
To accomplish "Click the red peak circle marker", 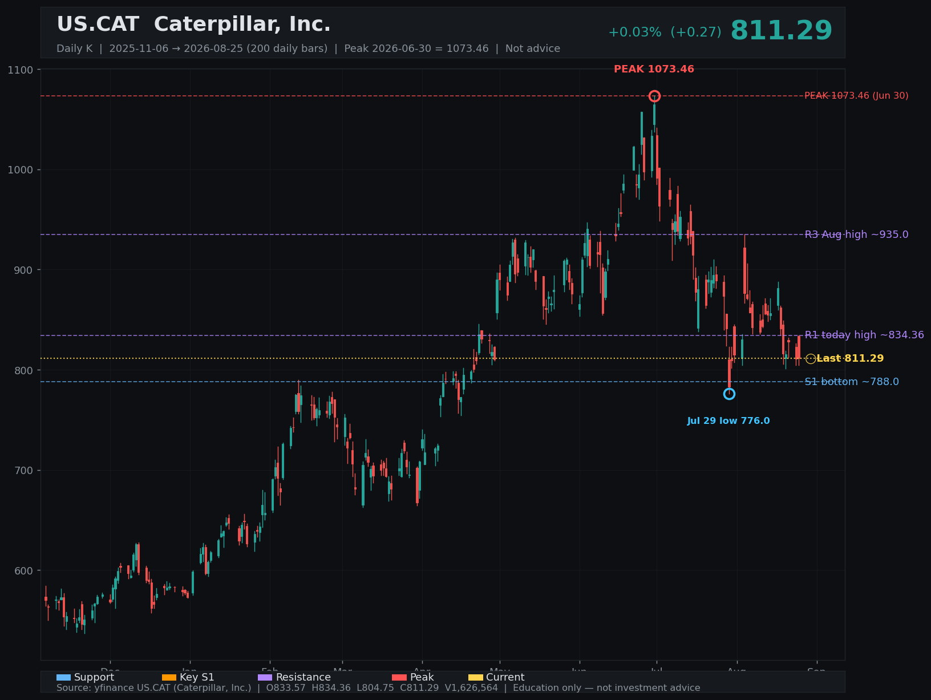I will (x=654, y=96).
